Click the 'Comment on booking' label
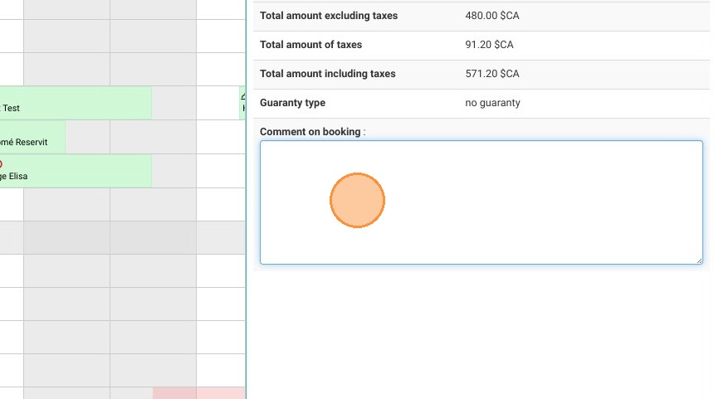The width and height of the screenshot is (714, 399). 311,132
